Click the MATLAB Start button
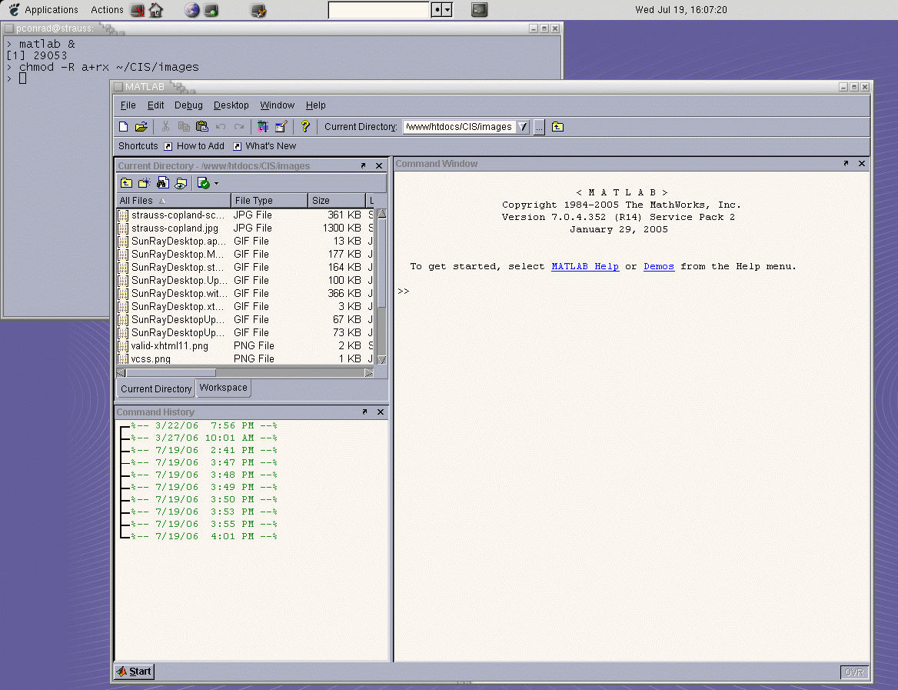 (134, 671)
